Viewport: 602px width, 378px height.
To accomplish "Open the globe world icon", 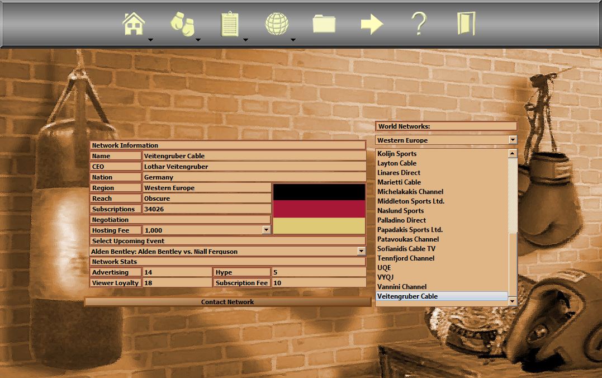I will coord(277,24).
